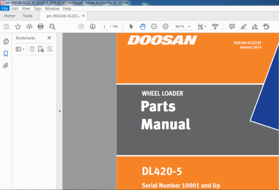The width and height of the screenshot is (279, 190).
Task: Open Page Thumbnails panel icon
Action: pyautogui.click(x=6, y=41)
